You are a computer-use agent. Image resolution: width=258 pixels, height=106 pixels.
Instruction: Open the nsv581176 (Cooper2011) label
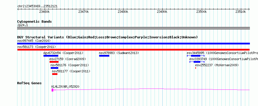70,65
